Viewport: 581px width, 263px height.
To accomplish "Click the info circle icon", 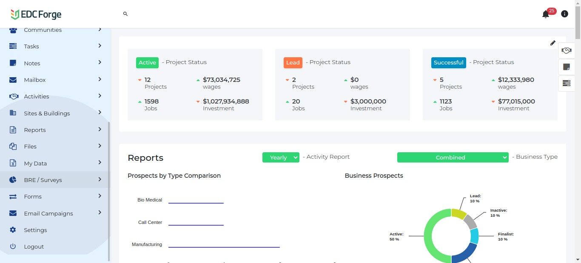I will pyautogui.click(x=564, y=14).
